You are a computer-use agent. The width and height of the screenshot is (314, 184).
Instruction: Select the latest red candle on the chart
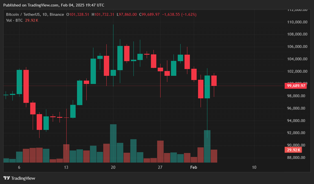[214, 81]
